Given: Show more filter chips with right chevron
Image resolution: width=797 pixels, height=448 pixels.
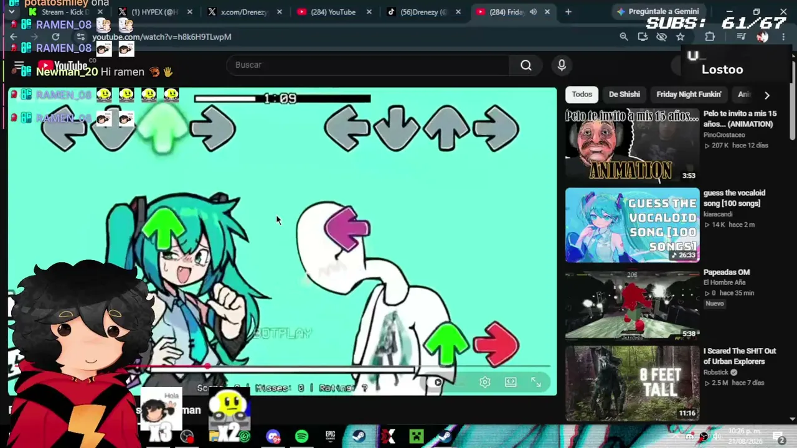Looking at the screenshot, I should [766, 95].
